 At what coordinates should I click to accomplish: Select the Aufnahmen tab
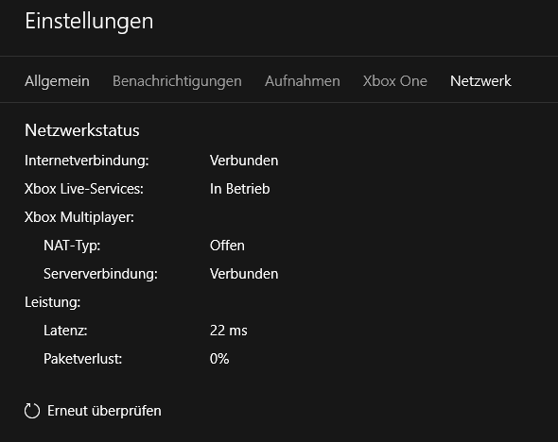(303, 81)
